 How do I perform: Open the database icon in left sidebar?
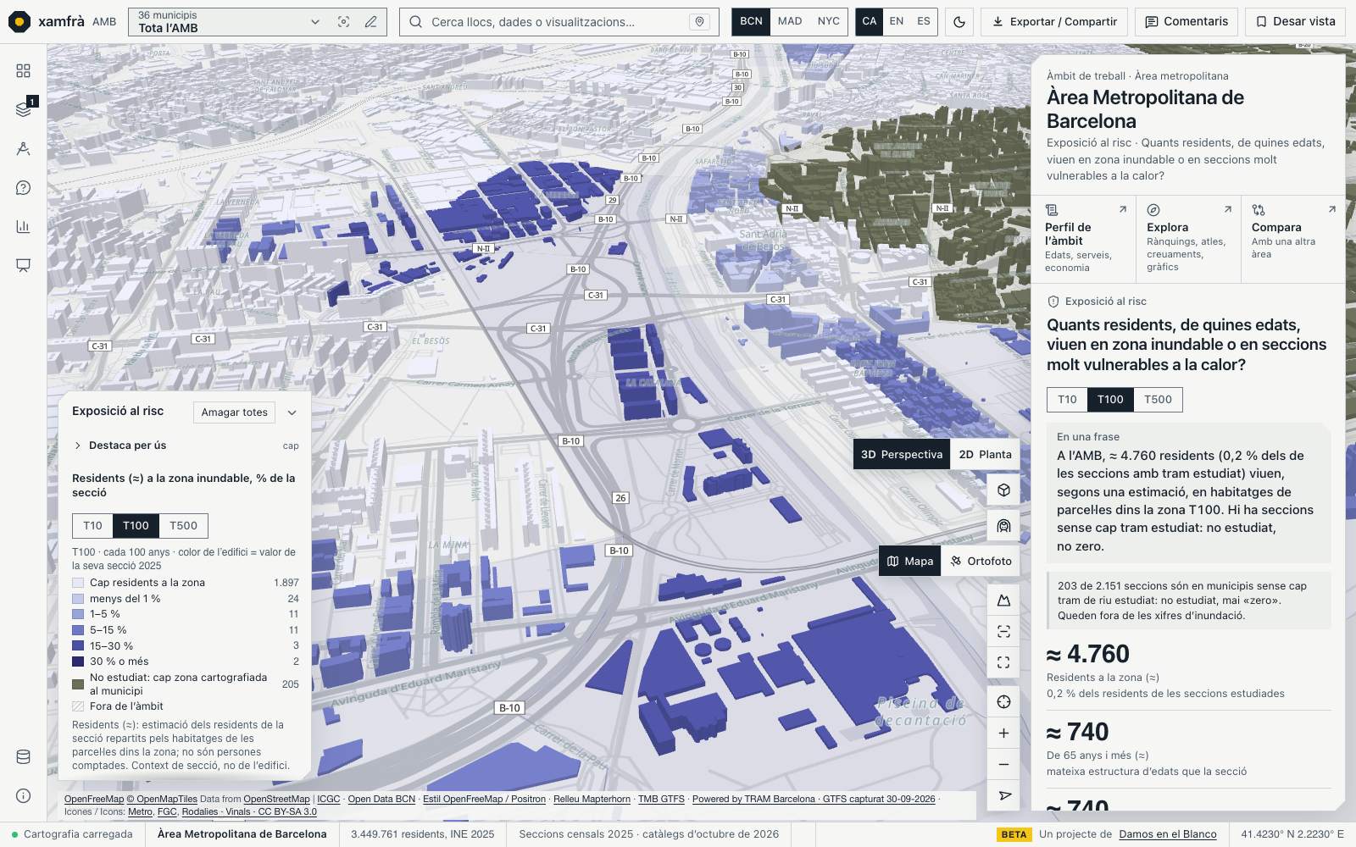click(x=23, y=756)
